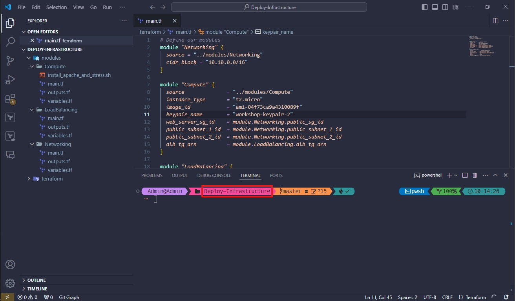
Task: Customize layout icon in title bar
Action: point(455,7)
